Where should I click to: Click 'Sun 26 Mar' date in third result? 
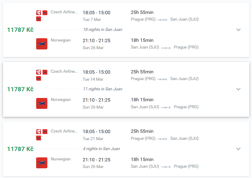(x=93, y=166)
